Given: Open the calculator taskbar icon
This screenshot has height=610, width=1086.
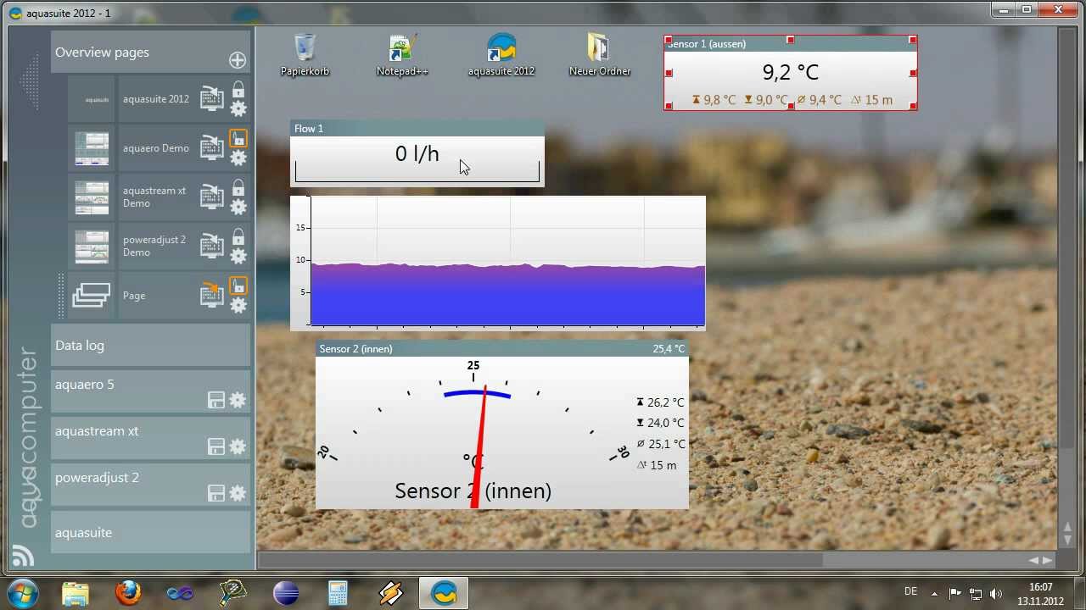Looking at the screenshot, I should (x=338, y=593).
